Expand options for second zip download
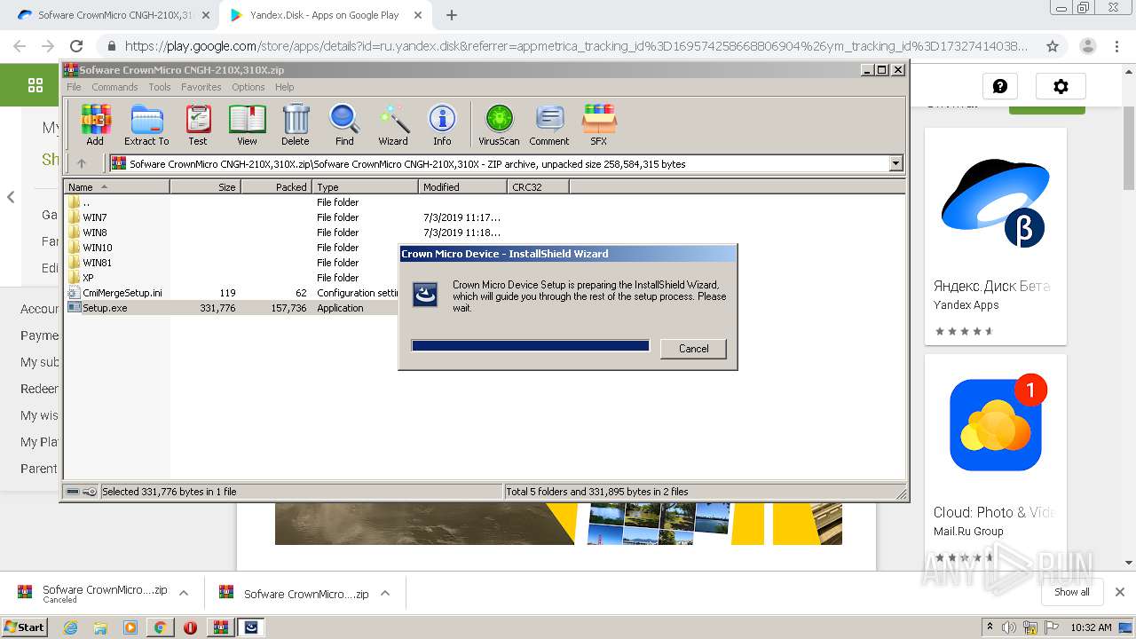The height and width of the screenshot is (639, 1136). coord(385,593)
